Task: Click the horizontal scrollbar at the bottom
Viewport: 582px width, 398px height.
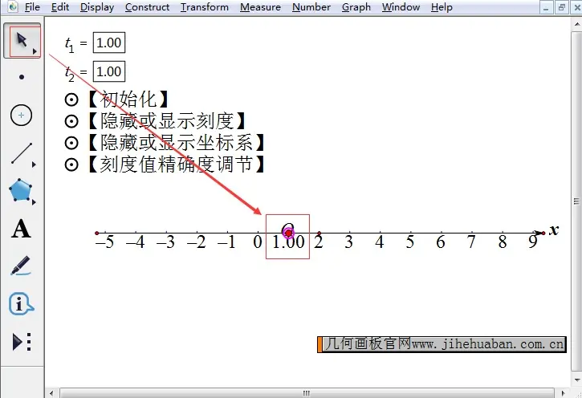Action: [305, 393]
